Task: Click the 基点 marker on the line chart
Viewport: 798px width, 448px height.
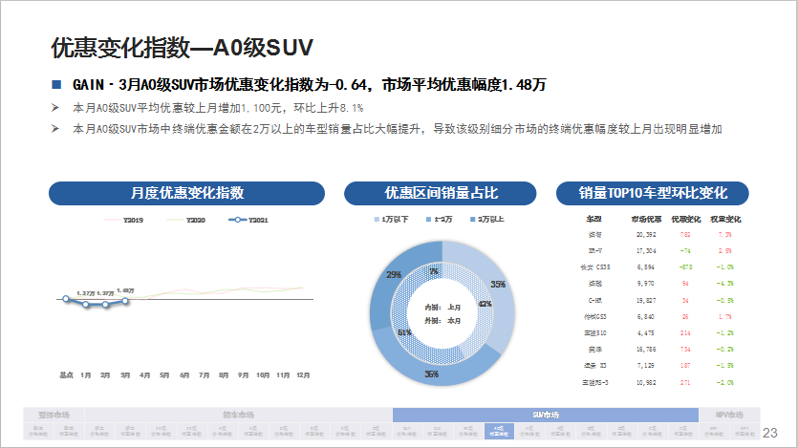Action: click(66, 299)
